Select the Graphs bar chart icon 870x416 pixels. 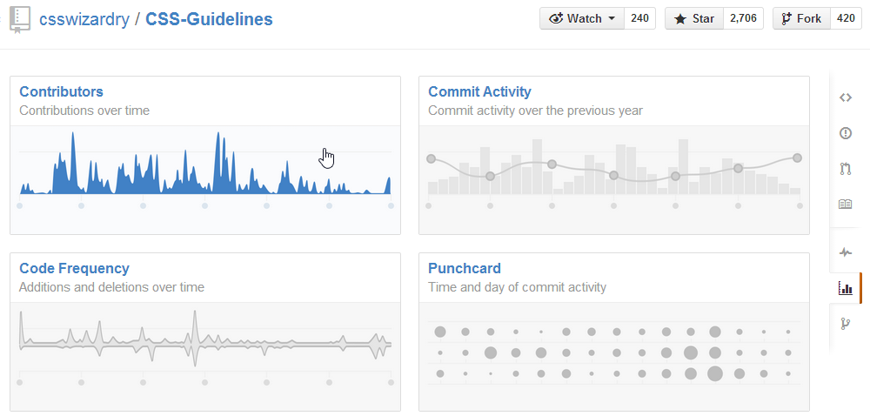[845, 288]
